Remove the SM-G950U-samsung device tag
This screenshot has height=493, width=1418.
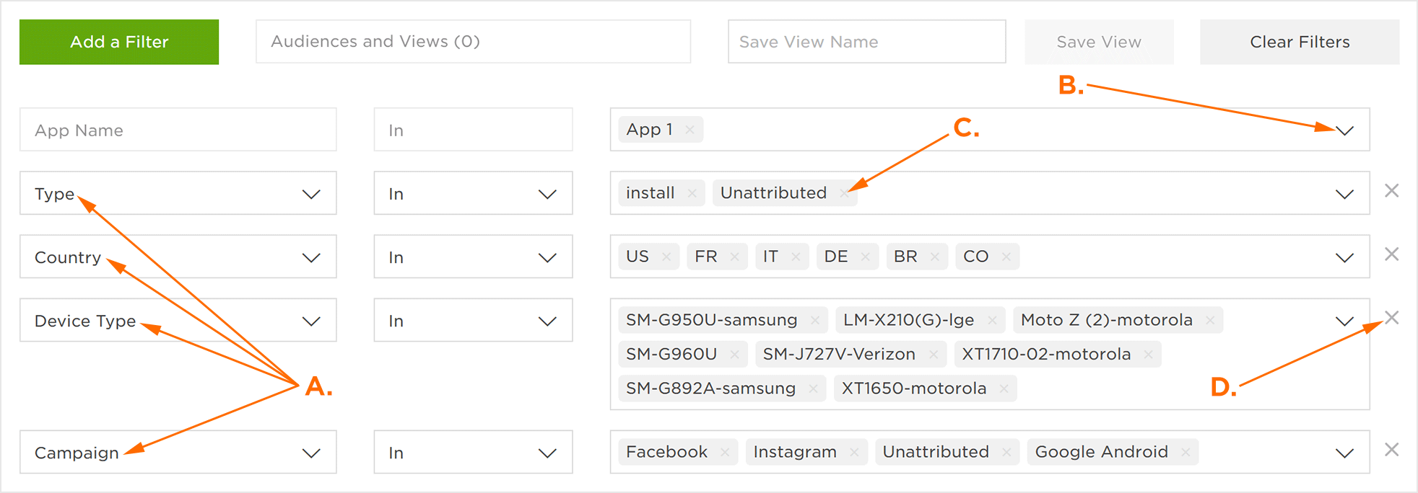(x=814, y=320)
